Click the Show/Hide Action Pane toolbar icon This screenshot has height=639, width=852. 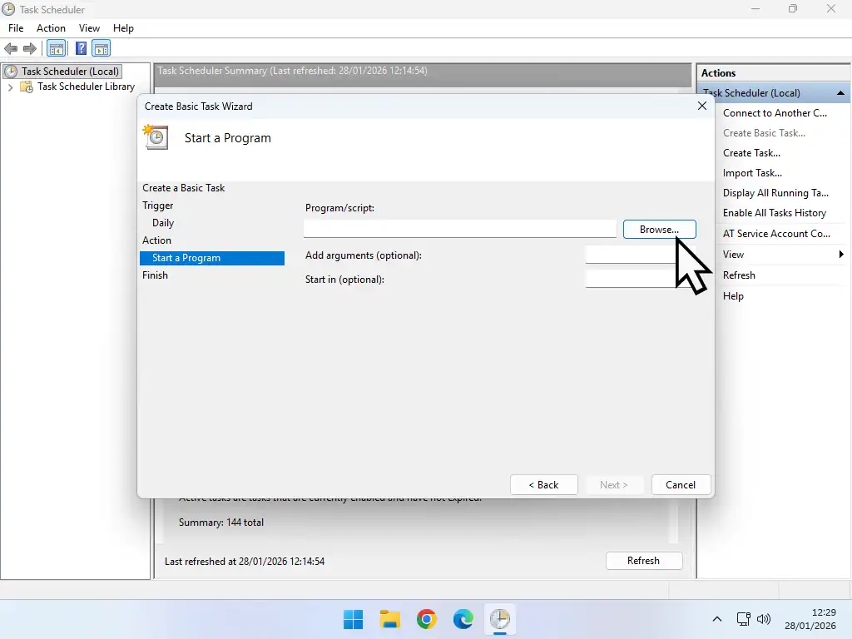click(102, 48)
